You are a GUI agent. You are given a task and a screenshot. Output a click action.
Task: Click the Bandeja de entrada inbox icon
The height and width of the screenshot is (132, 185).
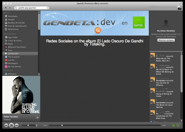6,23
